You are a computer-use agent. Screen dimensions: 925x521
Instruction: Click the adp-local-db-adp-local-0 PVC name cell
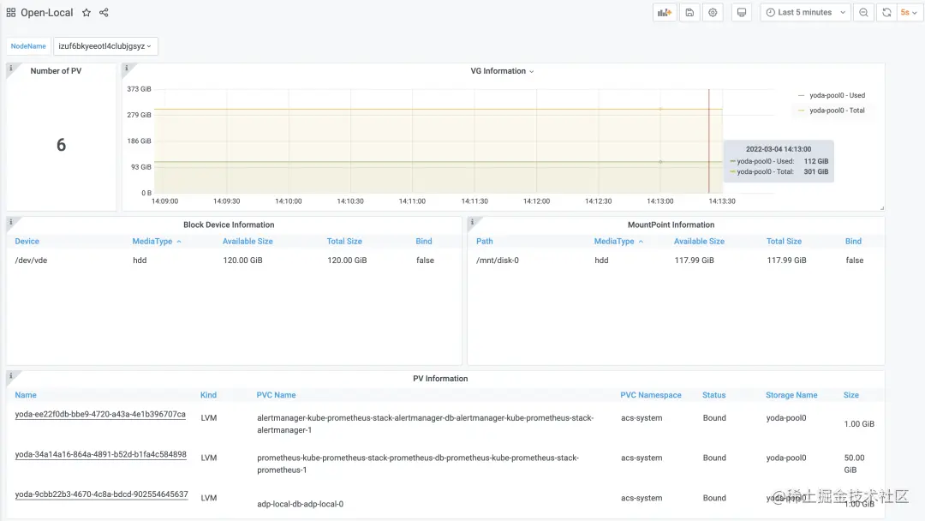click(301, 504)
